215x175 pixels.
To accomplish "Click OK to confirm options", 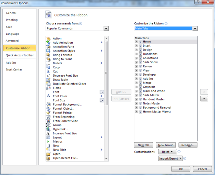I will coord(181,169).
